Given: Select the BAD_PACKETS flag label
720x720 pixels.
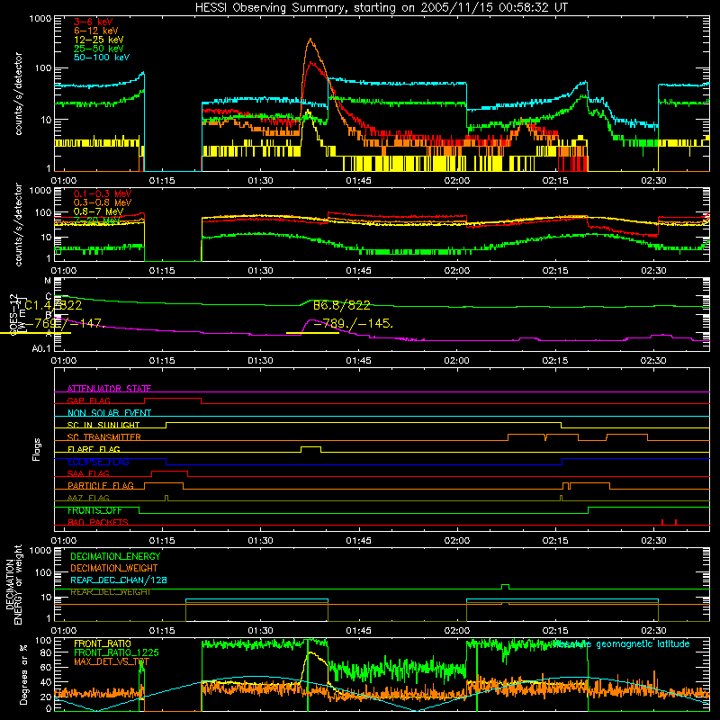Looking at the screenshot, I should 98,522.
